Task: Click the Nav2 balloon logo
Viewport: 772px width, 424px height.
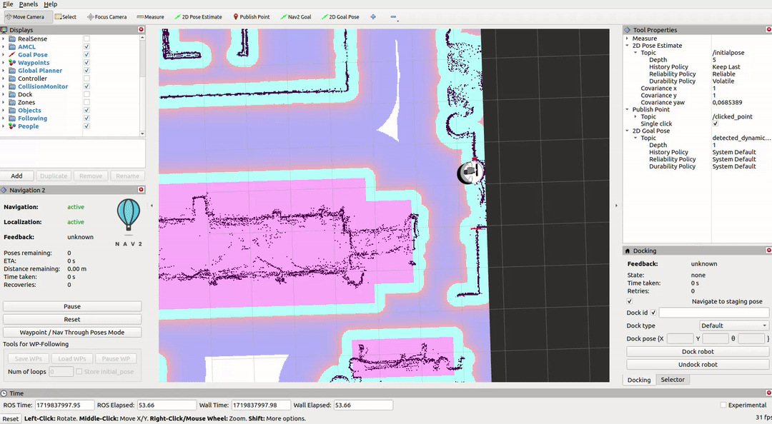Action: coord(129,215)
